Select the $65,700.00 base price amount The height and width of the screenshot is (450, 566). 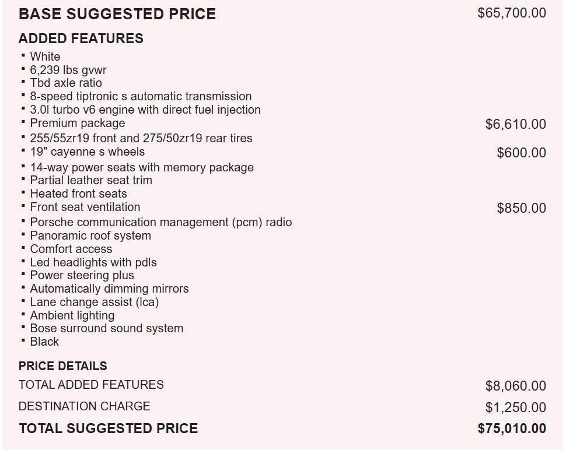pos(512,13)
